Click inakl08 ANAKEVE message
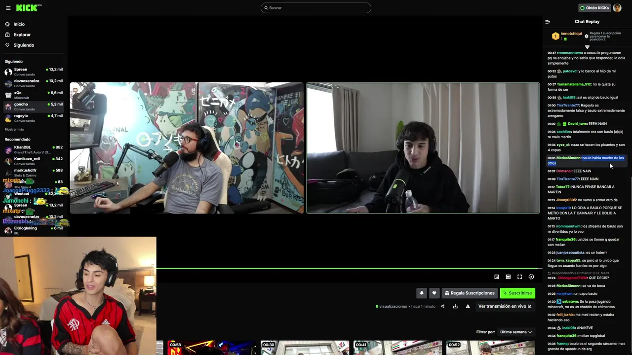 (586, 328)
